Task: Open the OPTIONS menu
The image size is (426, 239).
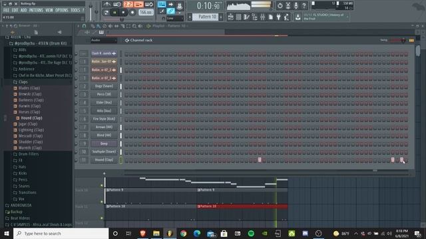Action: click(x=62, y=10)
